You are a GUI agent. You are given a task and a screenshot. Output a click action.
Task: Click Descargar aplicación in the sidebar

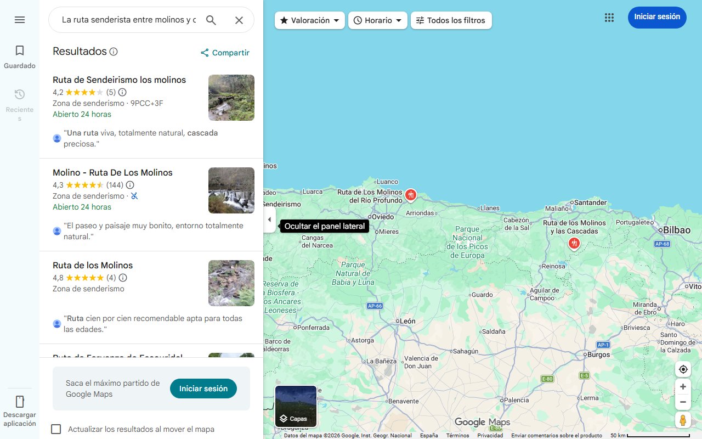(x=20, y=409)
